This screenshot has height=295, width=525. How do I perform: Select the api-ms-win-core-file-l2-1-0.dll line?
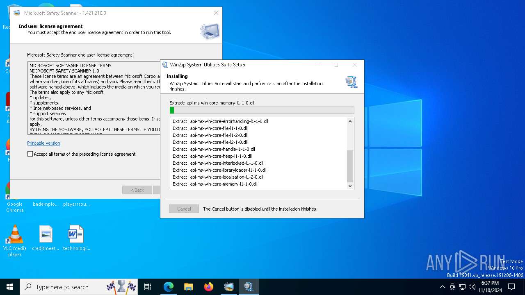(x=210, y=142)
